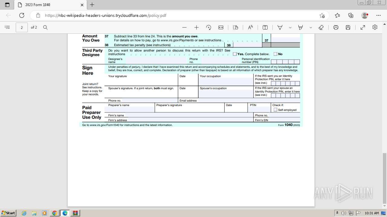
Task: Enter full screen mode
Action: click(x=363, y=27)
